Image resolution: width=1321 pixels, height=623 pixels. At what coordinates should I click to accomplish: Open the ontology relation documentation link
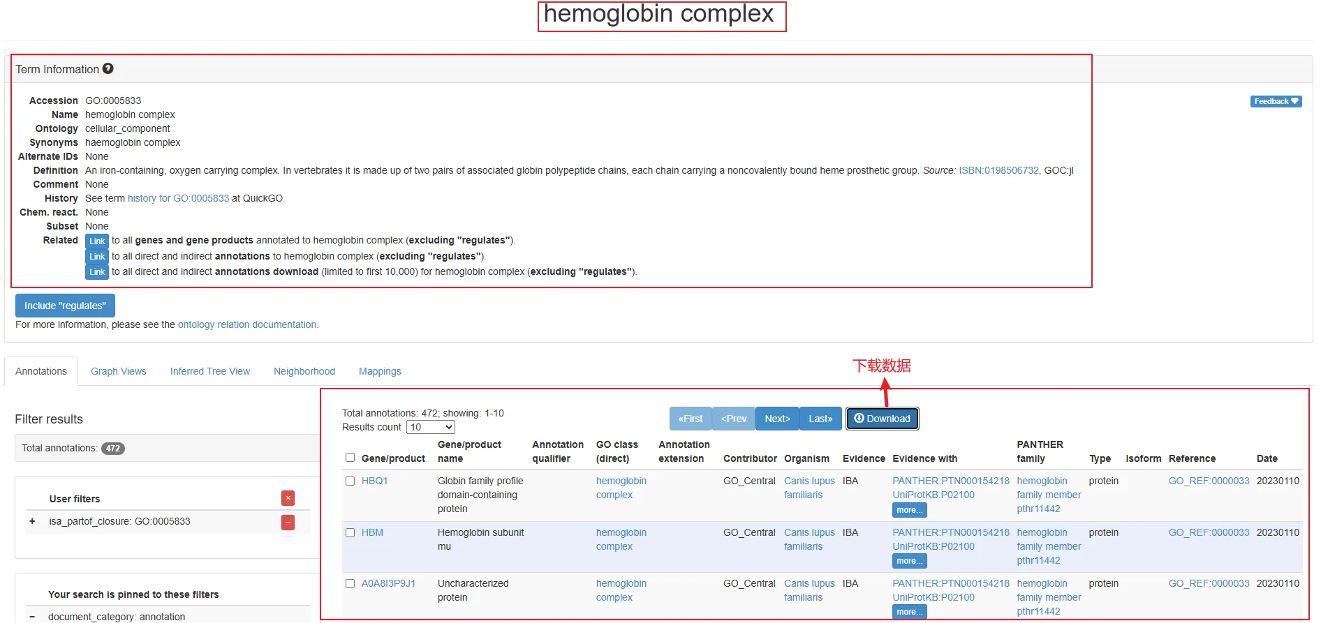pyautogui.click(x=246, y=324)
